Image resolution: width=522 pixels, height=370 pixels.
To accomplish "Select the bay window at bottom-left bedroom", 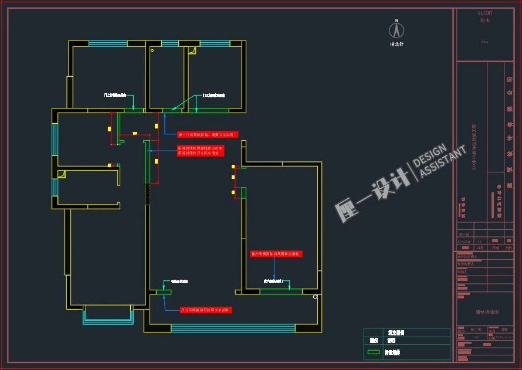I will coord(108,315).
